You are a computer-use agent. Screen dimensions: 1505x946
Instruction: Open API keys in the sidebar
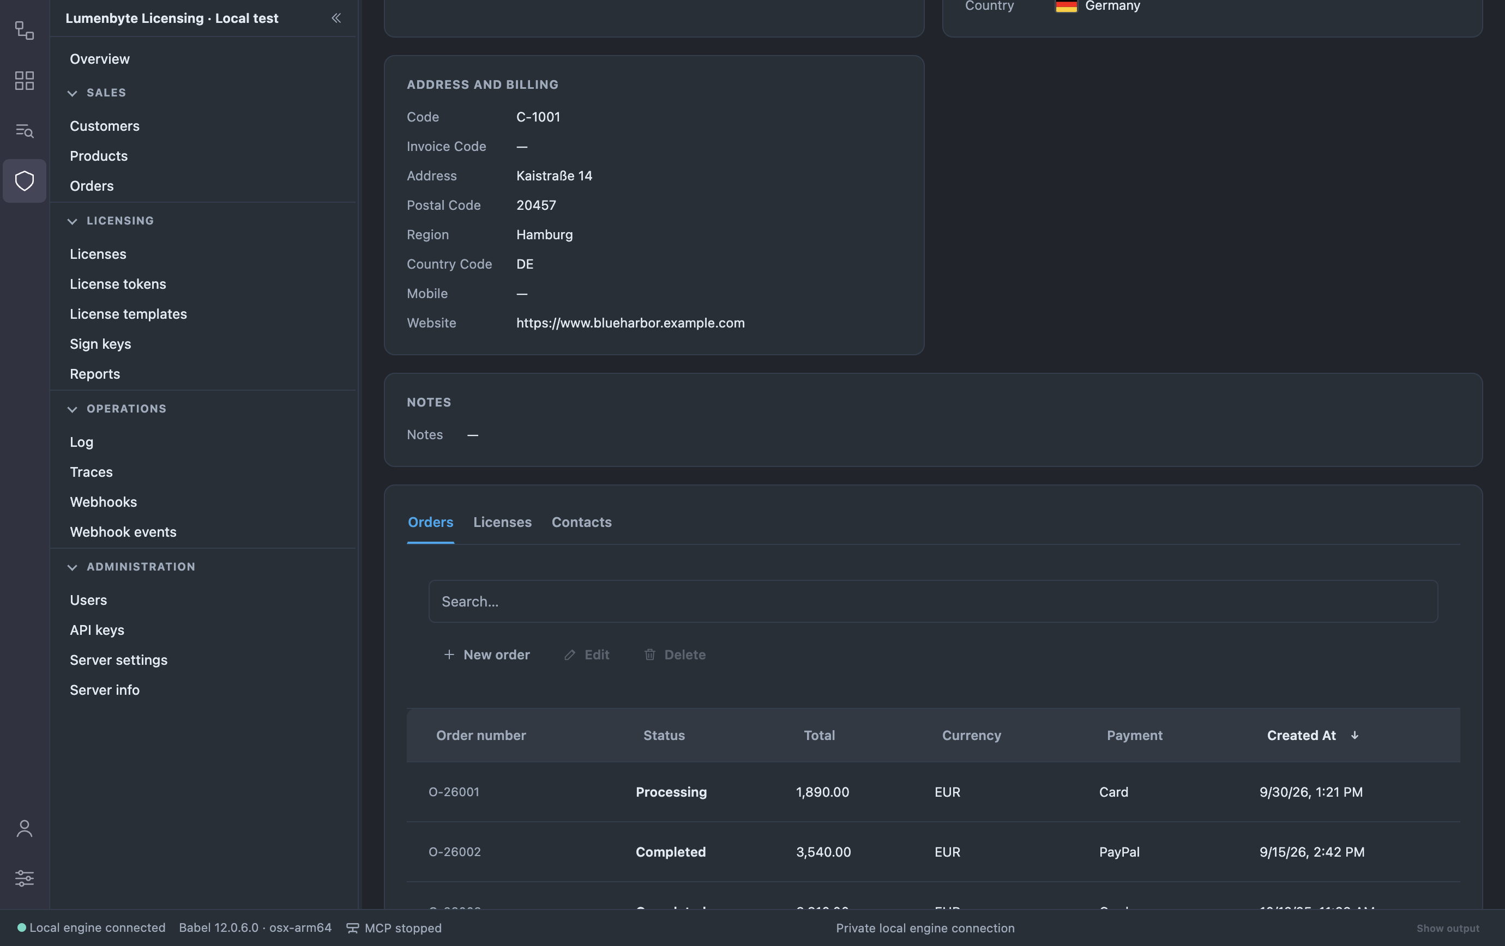(x=97, y=630)
